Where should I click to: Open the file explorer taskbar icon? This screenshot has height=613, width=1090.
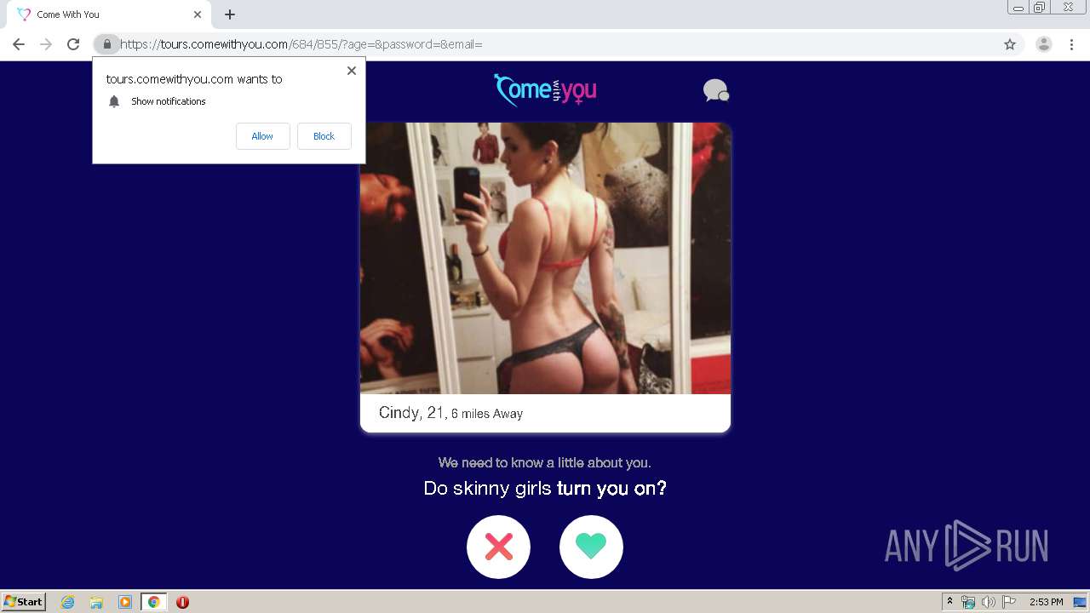96,602
